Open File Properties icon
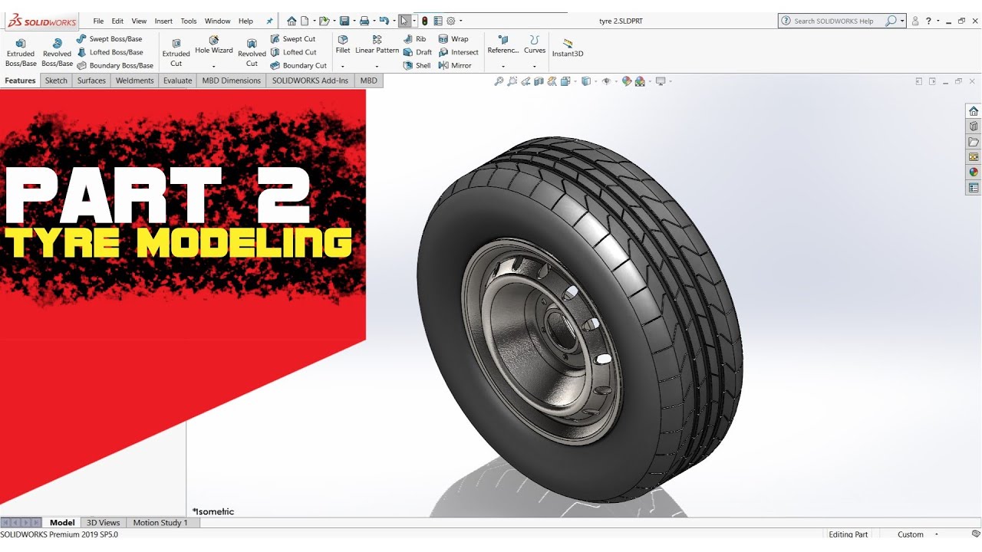This screenshot has height=552, width=982. (437, 21)
